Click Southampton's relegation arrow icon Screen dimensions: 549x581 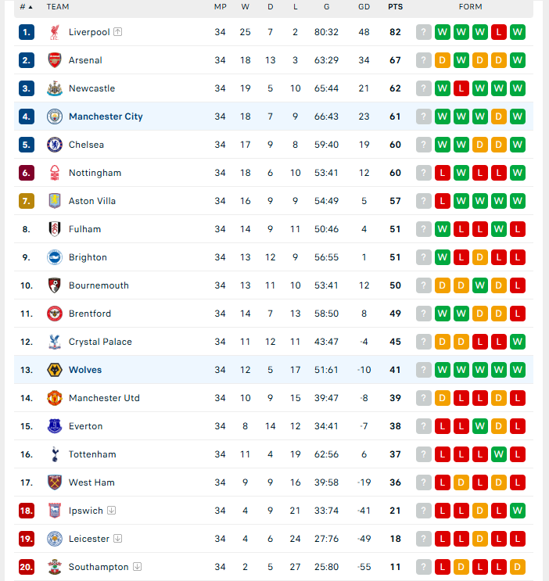tap(137, 567)
